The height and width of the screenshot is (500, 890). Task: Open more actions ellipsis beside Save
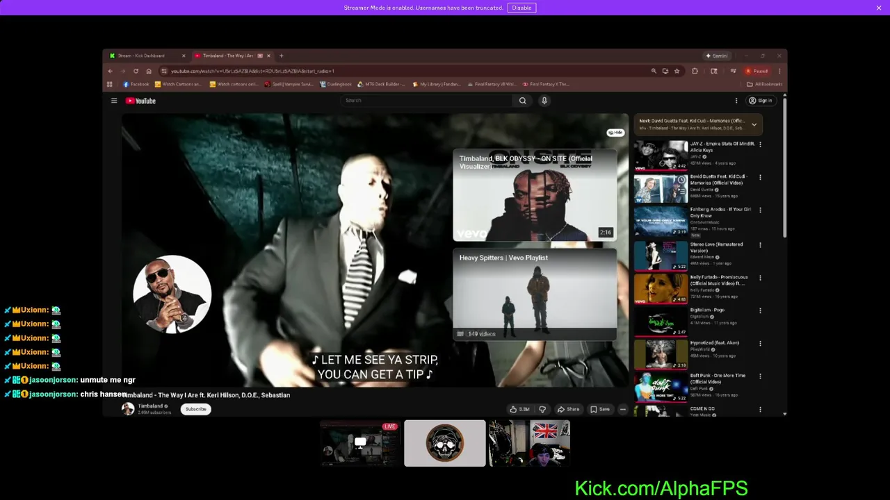click(x=622, y=409)
